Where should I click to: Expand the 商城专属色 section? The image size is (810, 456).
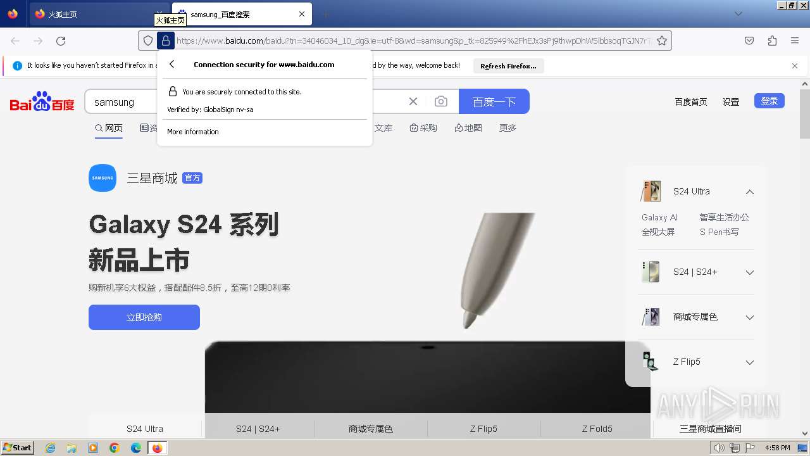coord(749,317)
